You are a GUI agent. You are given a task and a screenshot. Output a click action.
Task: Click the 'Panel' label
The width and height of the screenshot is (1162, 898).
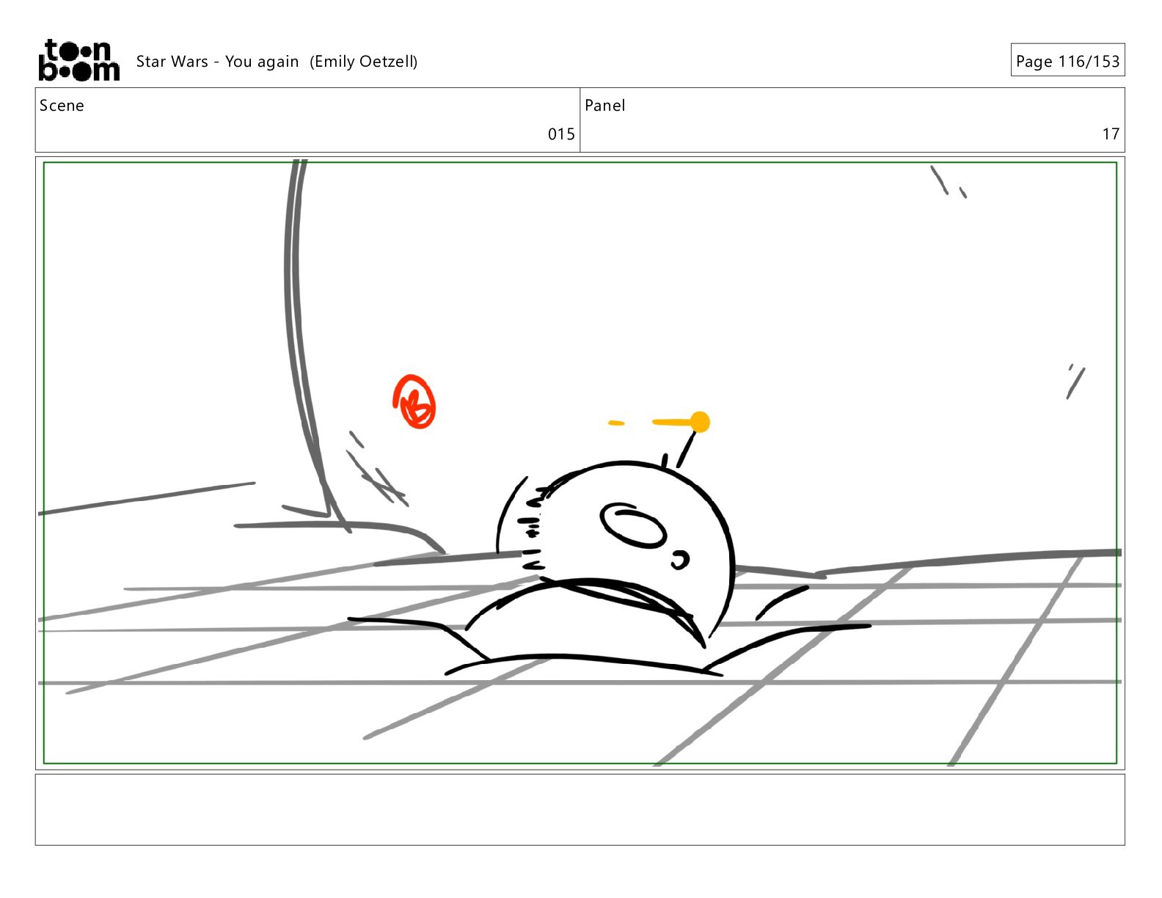[604, 106]
